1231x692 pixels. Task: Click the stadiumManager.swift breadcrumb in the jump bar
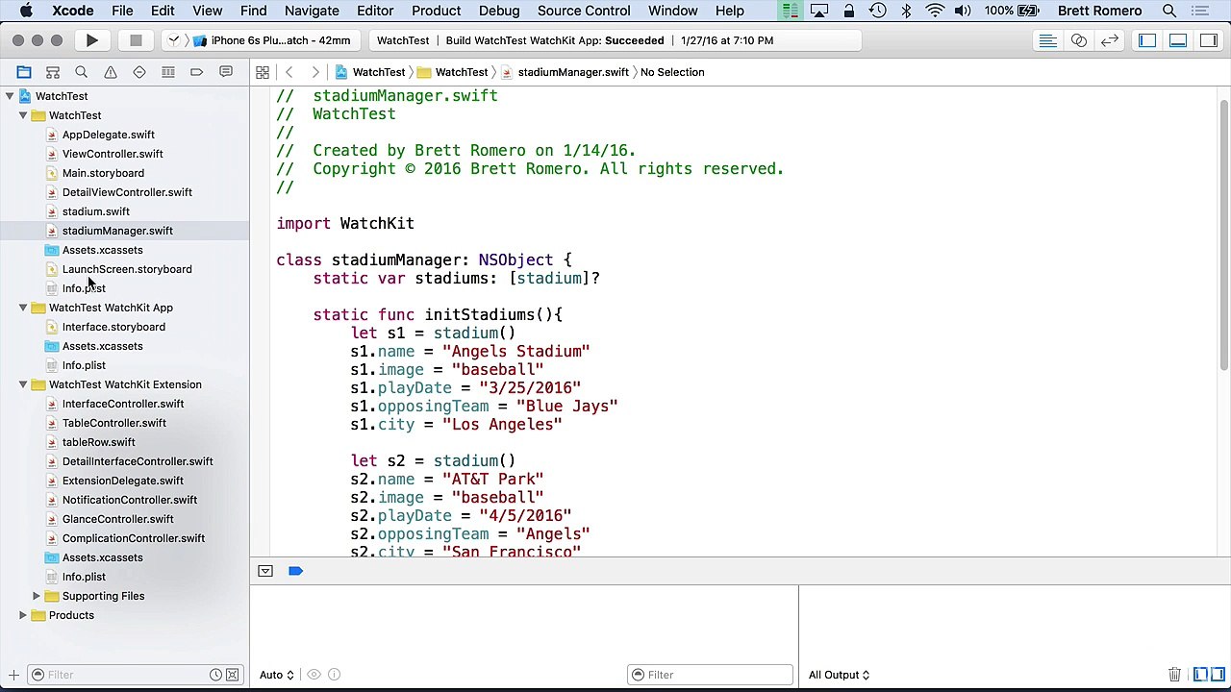point(572,72)
